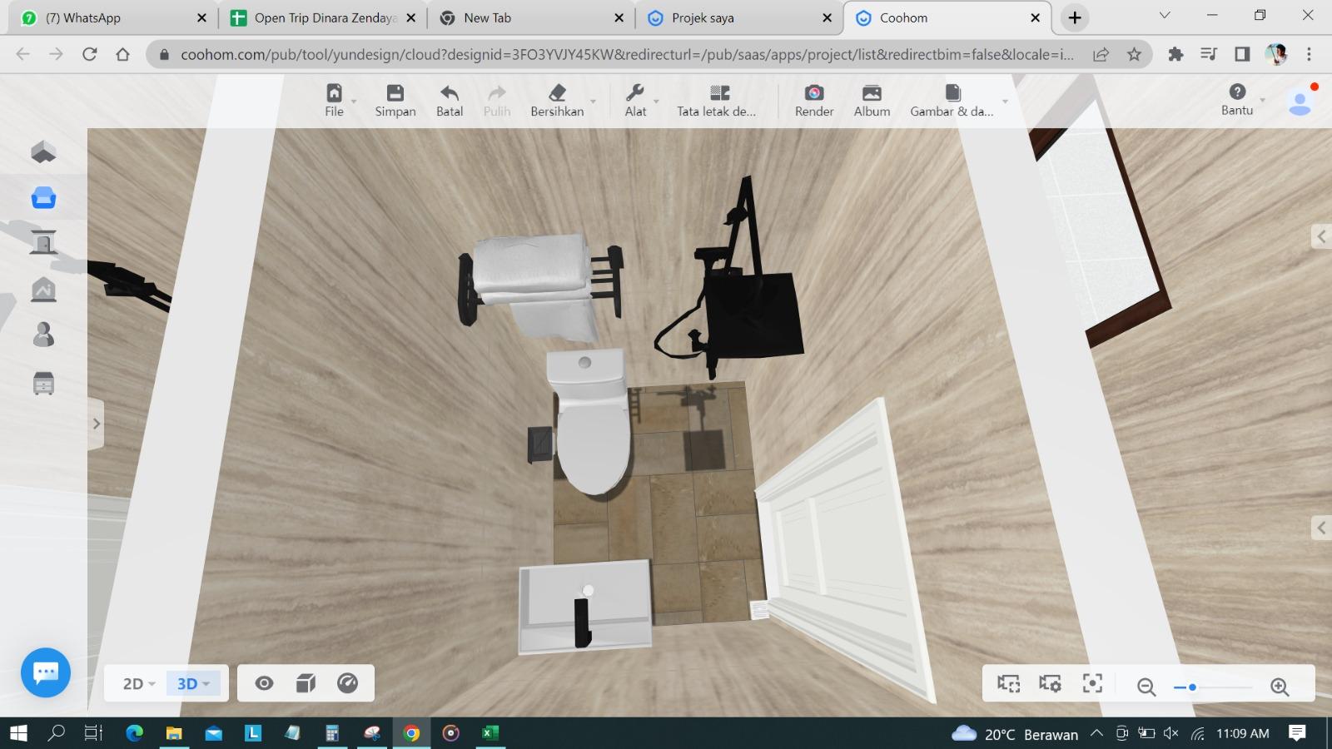The height and width of the screenshot is (749, 1332).
Task: Save the design with Simpan
Action: 395,101
